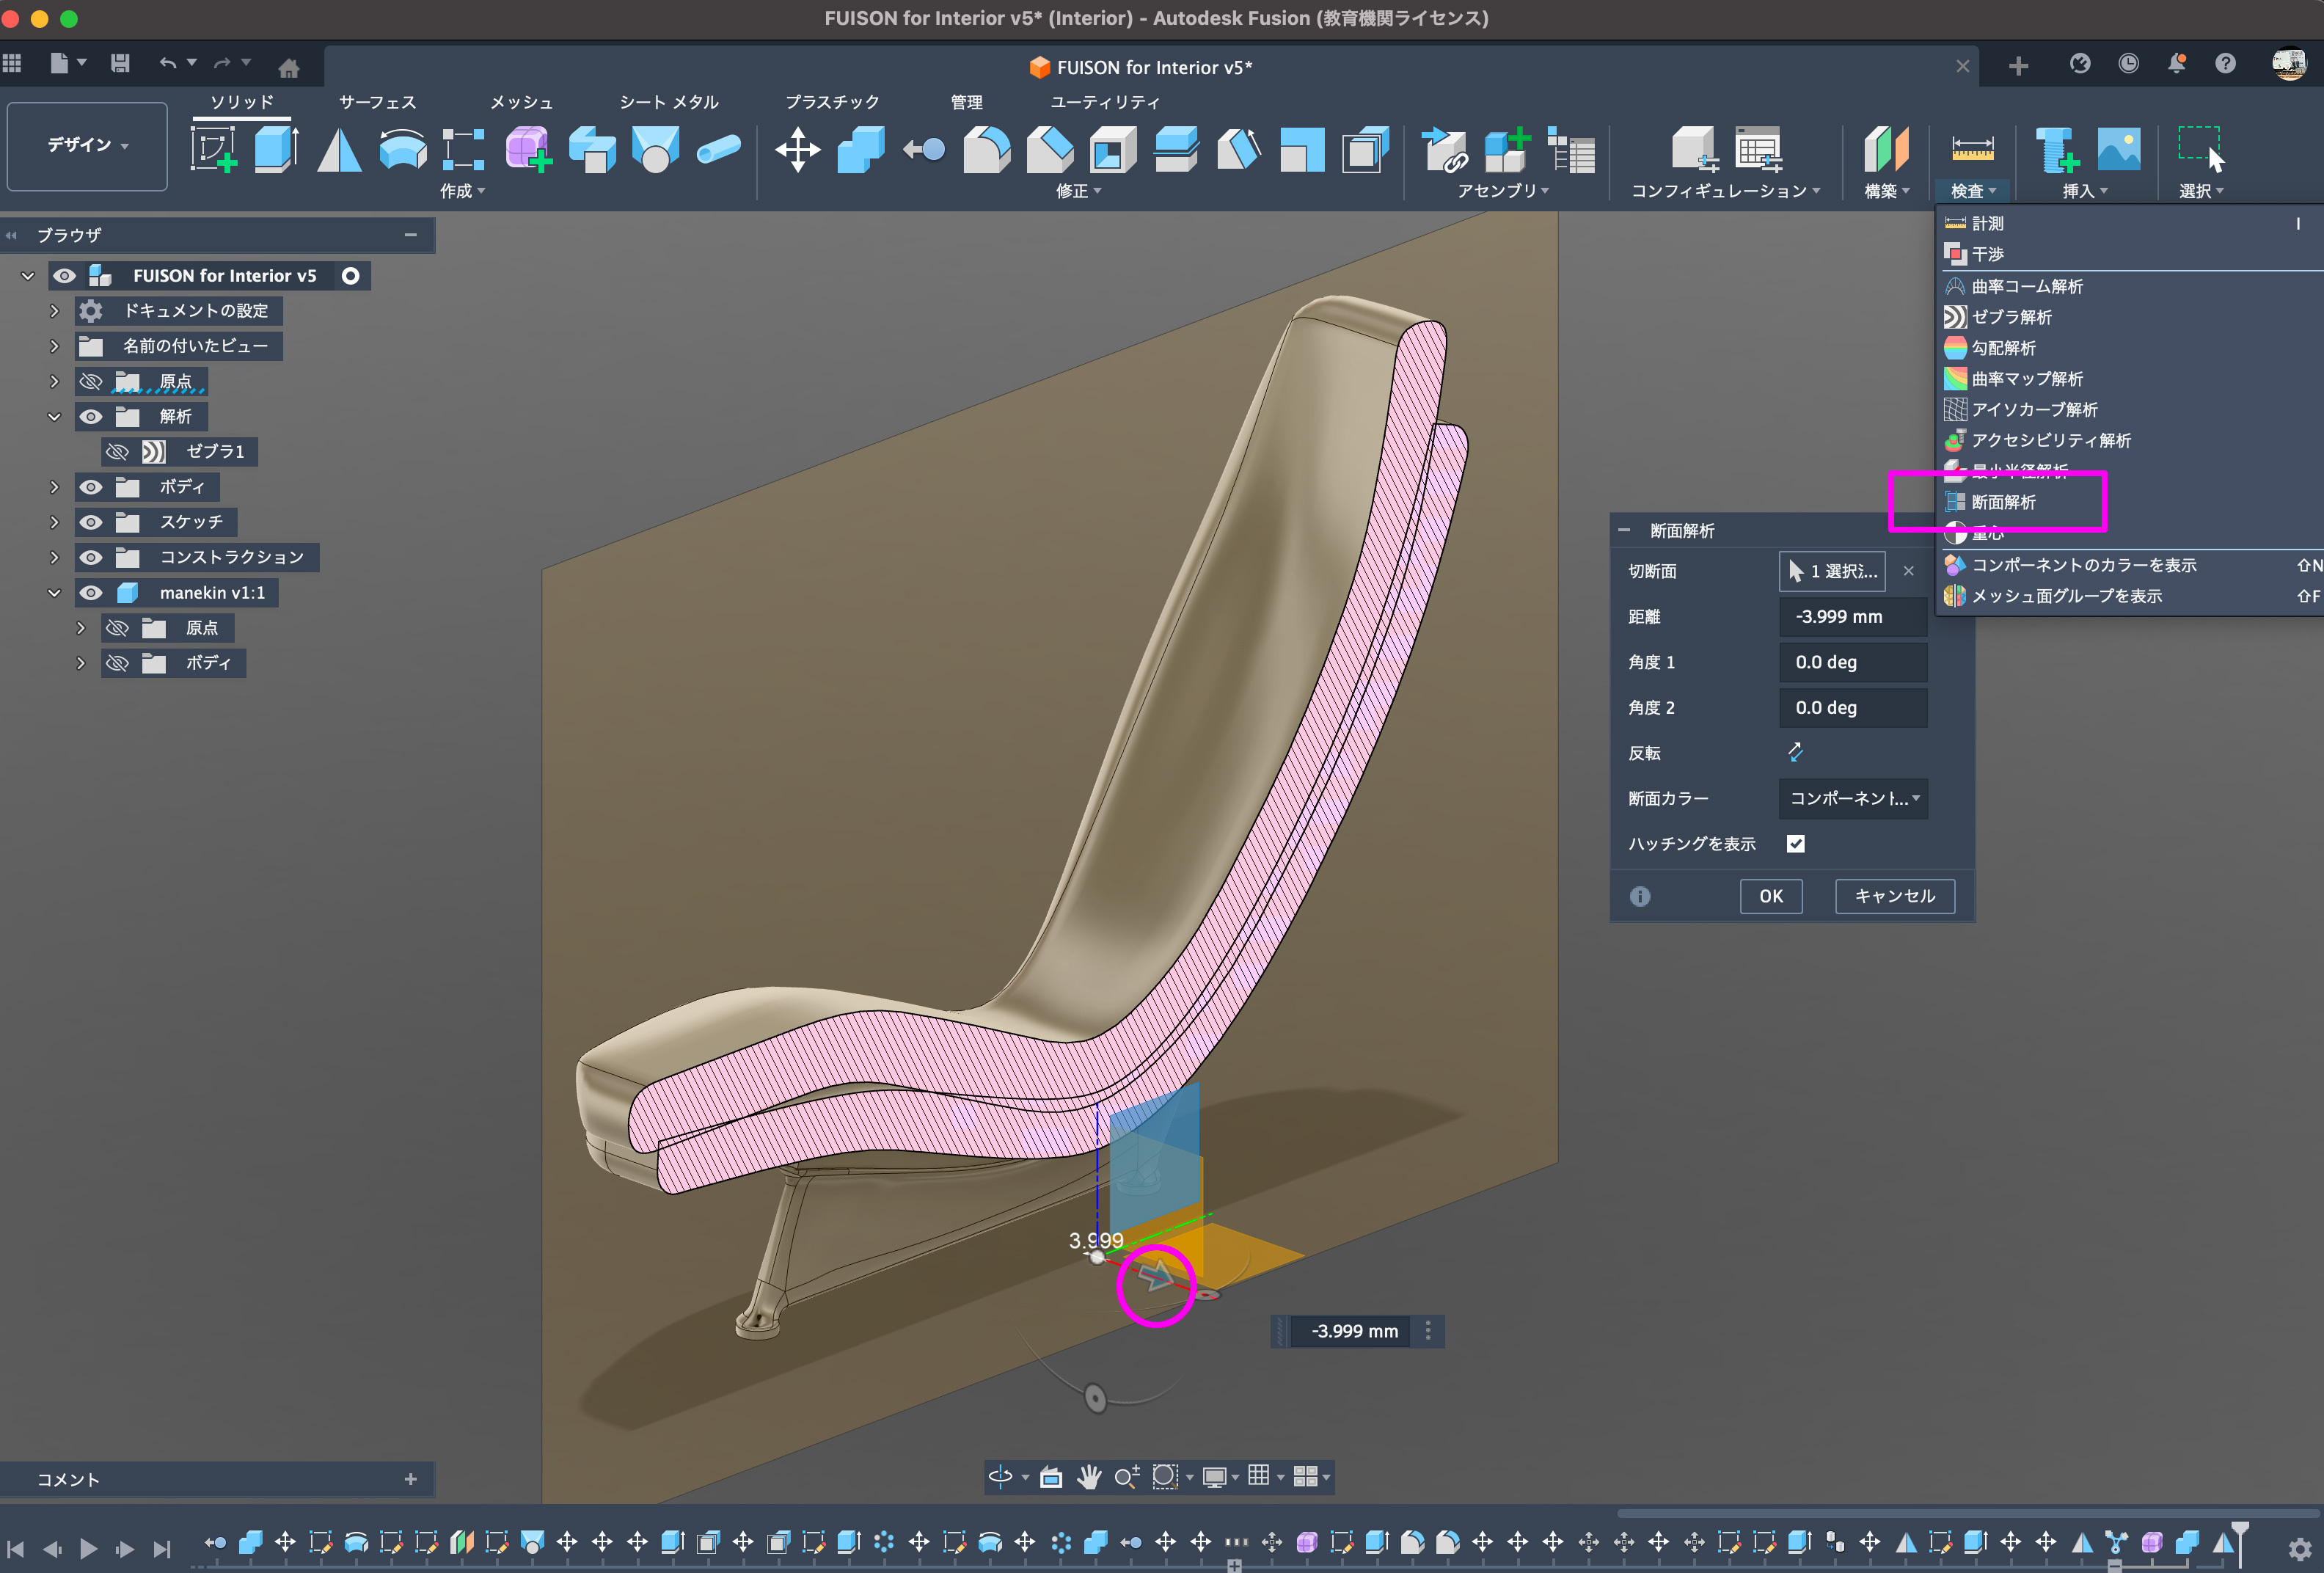Uncheck the Show hatching checkbox
Screen dimensions: 2324x1573
tap(1795, 843)
